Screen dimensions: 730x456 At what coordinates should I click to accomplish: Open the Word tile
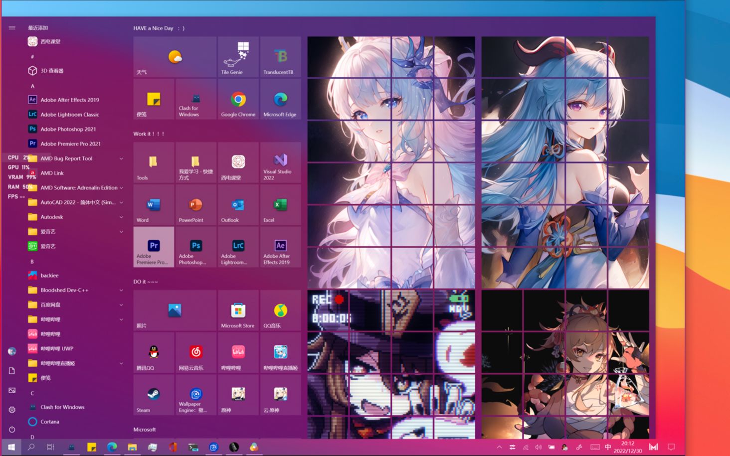click(x=154, y=204)
